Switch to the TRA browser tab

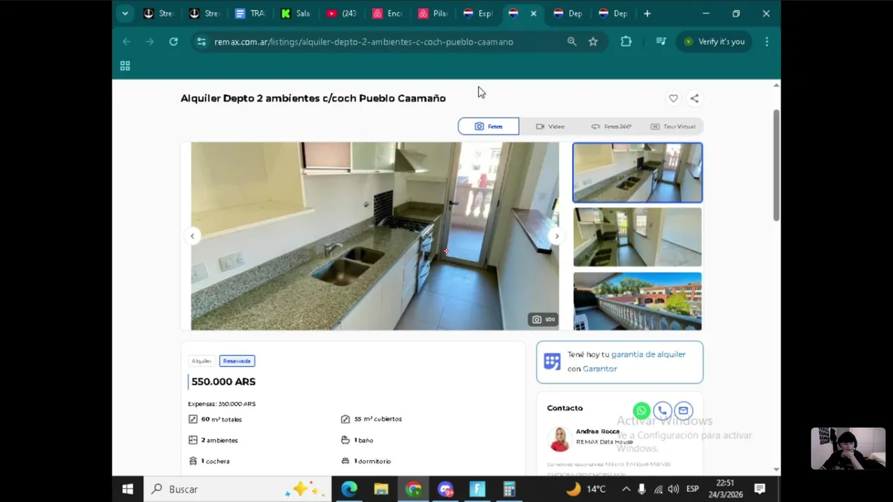250,13
